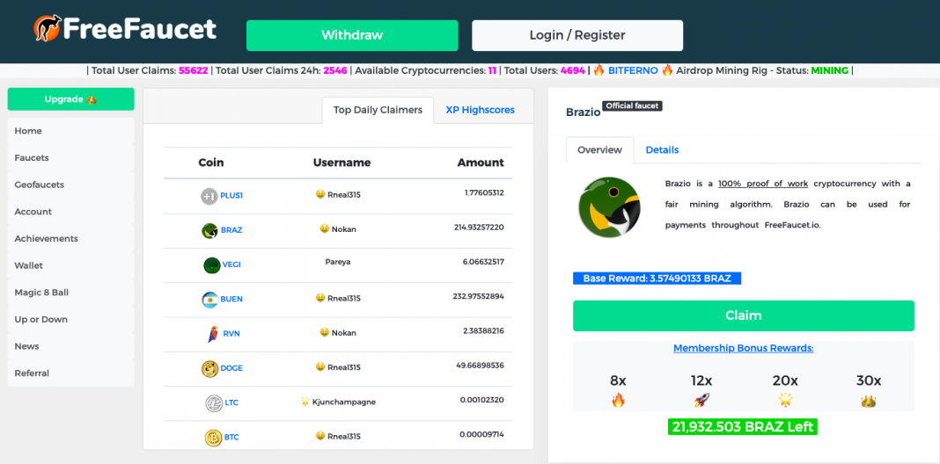Open Up or Down in sidebar
Viewport: 940px width, 464px height.
pos(70,320)
